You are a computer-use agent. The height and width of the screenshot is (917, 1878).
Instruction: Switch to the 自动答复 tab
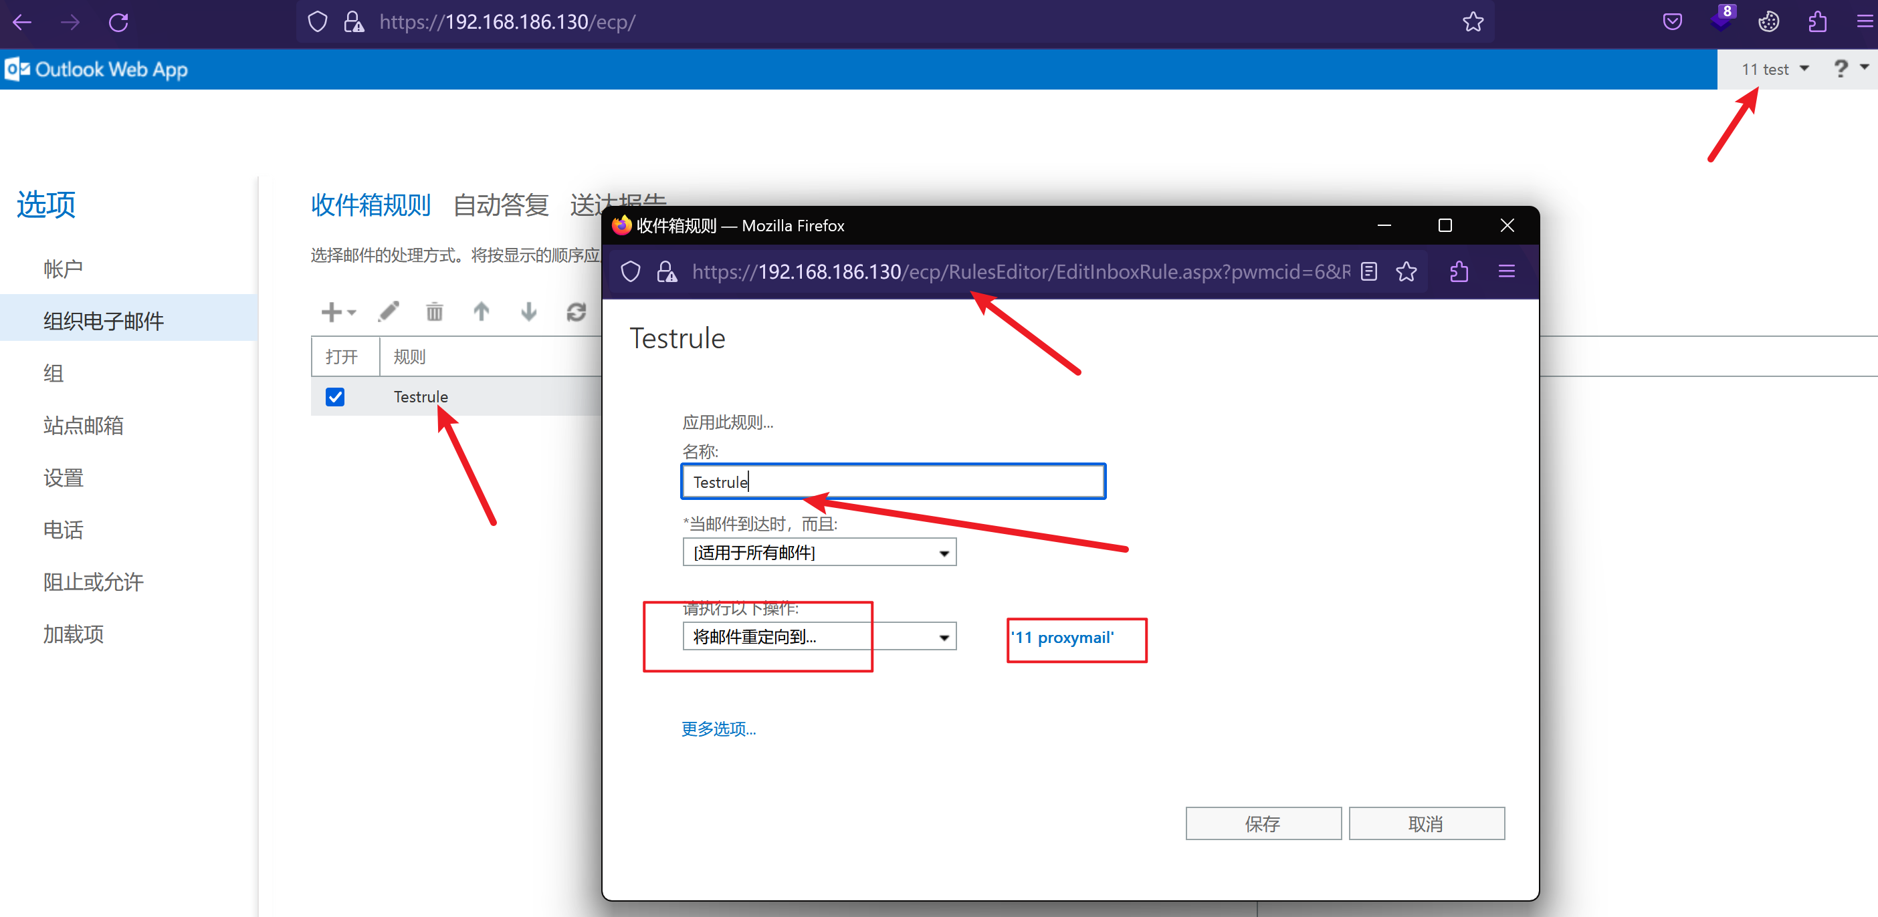pyautogui.click(x=500, y=205)
